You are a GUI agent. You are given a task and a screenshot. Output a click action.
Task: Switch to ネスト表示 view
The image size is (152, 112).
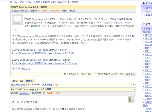click(47, 85)
